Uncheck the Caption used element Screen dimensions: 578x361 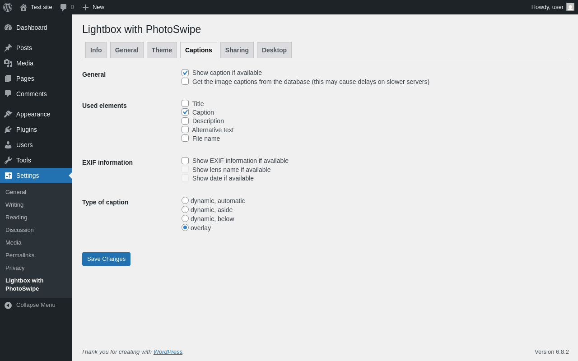tap(185, 112)
